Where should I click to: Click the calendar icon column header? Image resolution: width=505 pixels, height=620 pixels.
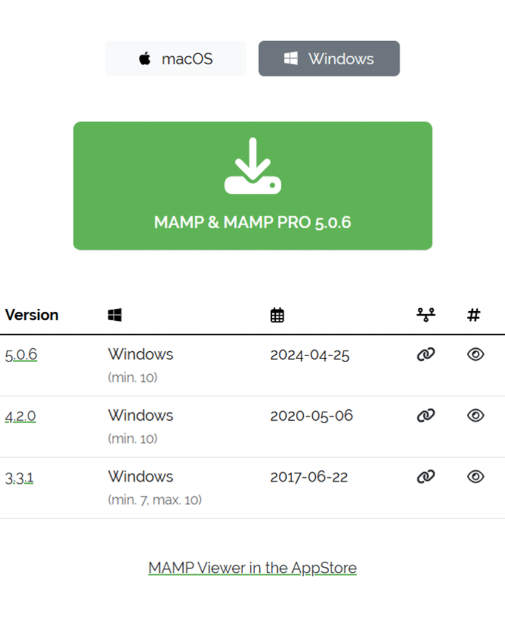pyautogui.click(x=277, y=315)
